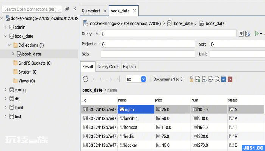Click the Query input field

(169, 34)
